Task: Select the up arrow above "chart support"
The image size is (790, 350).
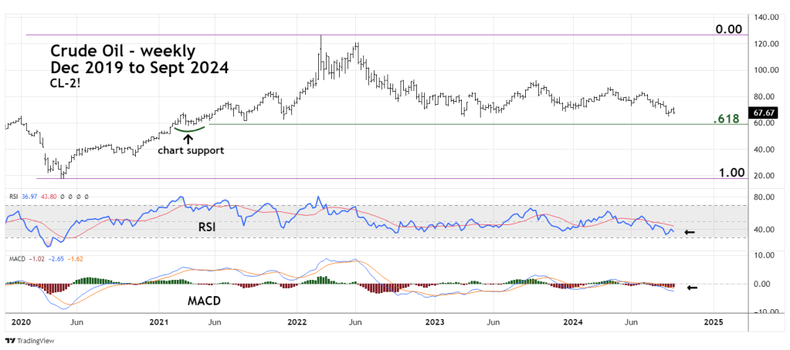Action: (x=188, y=139)
